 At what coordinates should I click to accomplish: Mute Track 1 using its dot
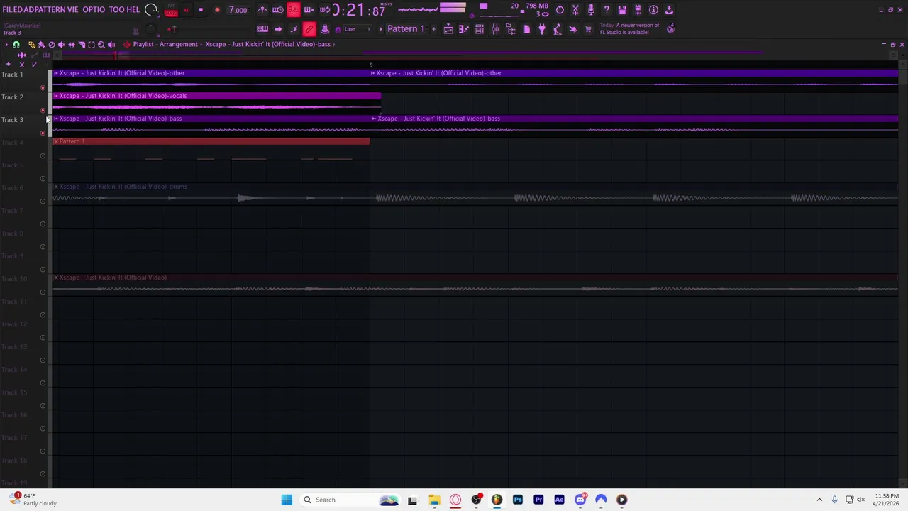tap(43, 88)
